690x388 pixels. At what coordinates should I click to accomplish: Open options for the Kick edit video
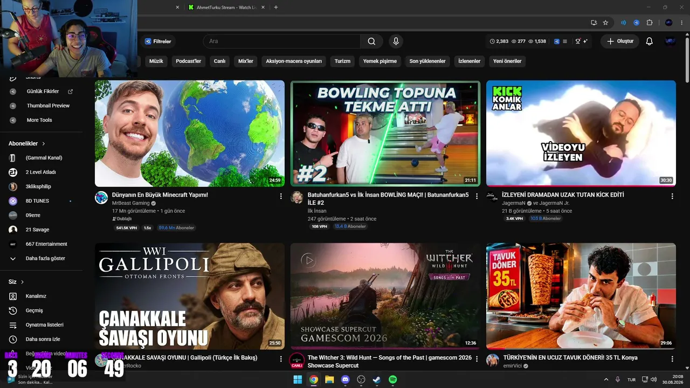pyautogui.click(x=672, y=196)
